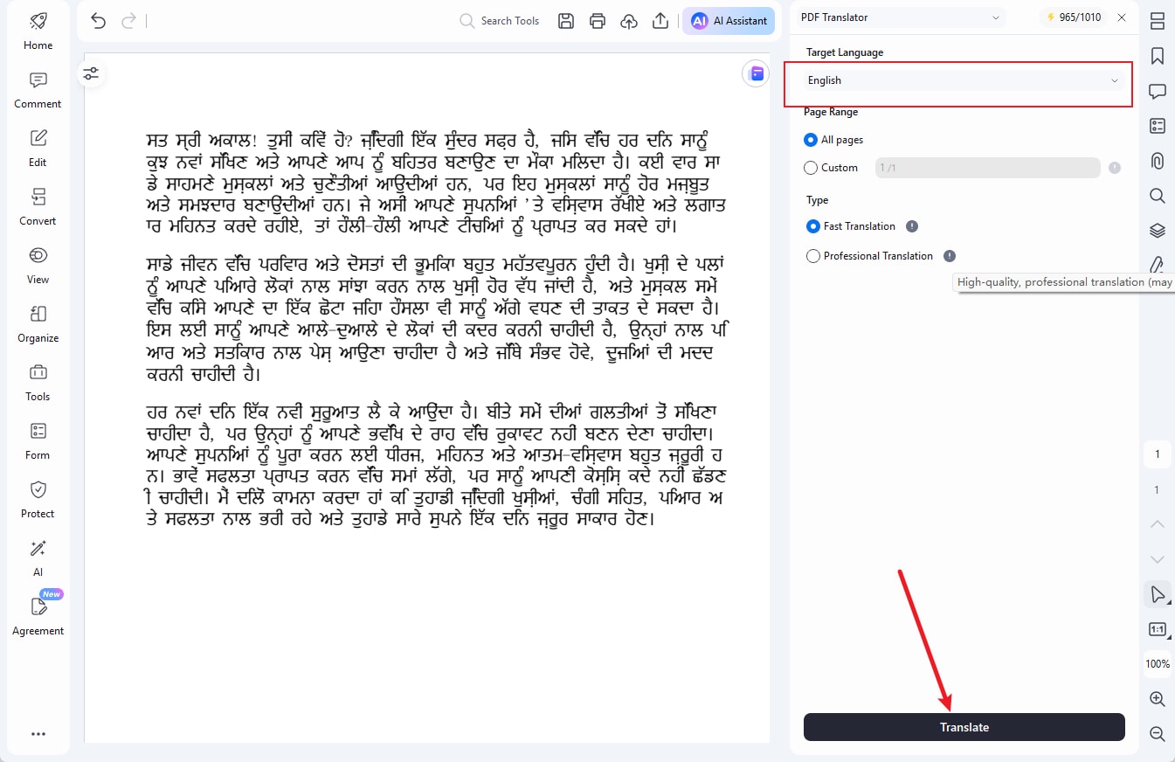This screenshot has width=1175, height=762.
Task: Select Fast Translation radio button
Action: [813, 226]
